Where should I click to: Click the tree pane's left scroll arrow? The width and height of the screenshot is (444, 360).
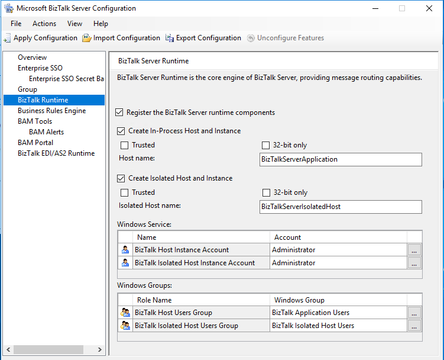[x=8, y=349]
